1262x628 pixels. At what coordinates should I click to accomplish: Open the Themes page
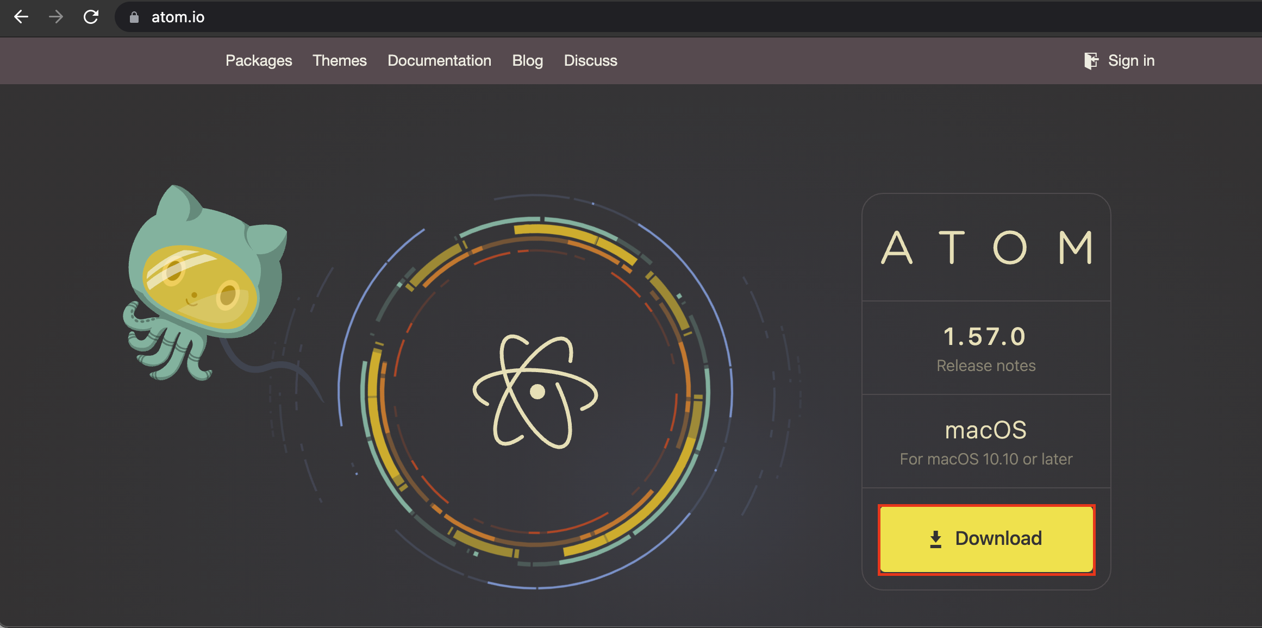(339, 60)
